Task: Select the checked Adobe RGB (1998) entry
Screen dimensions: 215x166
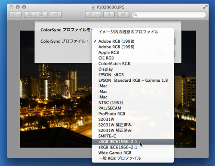Action: (133, 41)
